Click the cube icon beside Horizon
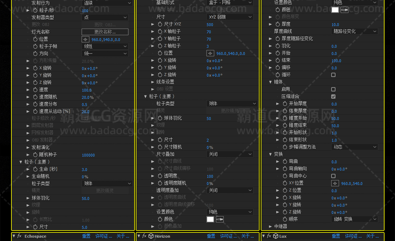395x241 pixels. (x=151, y=236)
